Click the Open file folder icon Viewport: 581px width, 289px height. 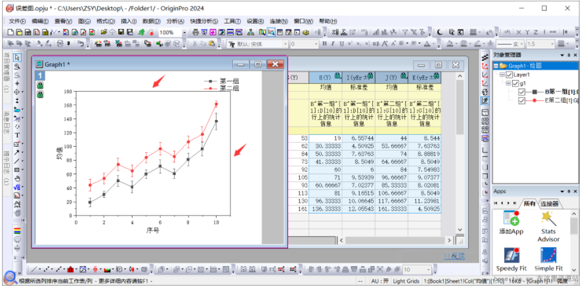[x=104, y=32]
